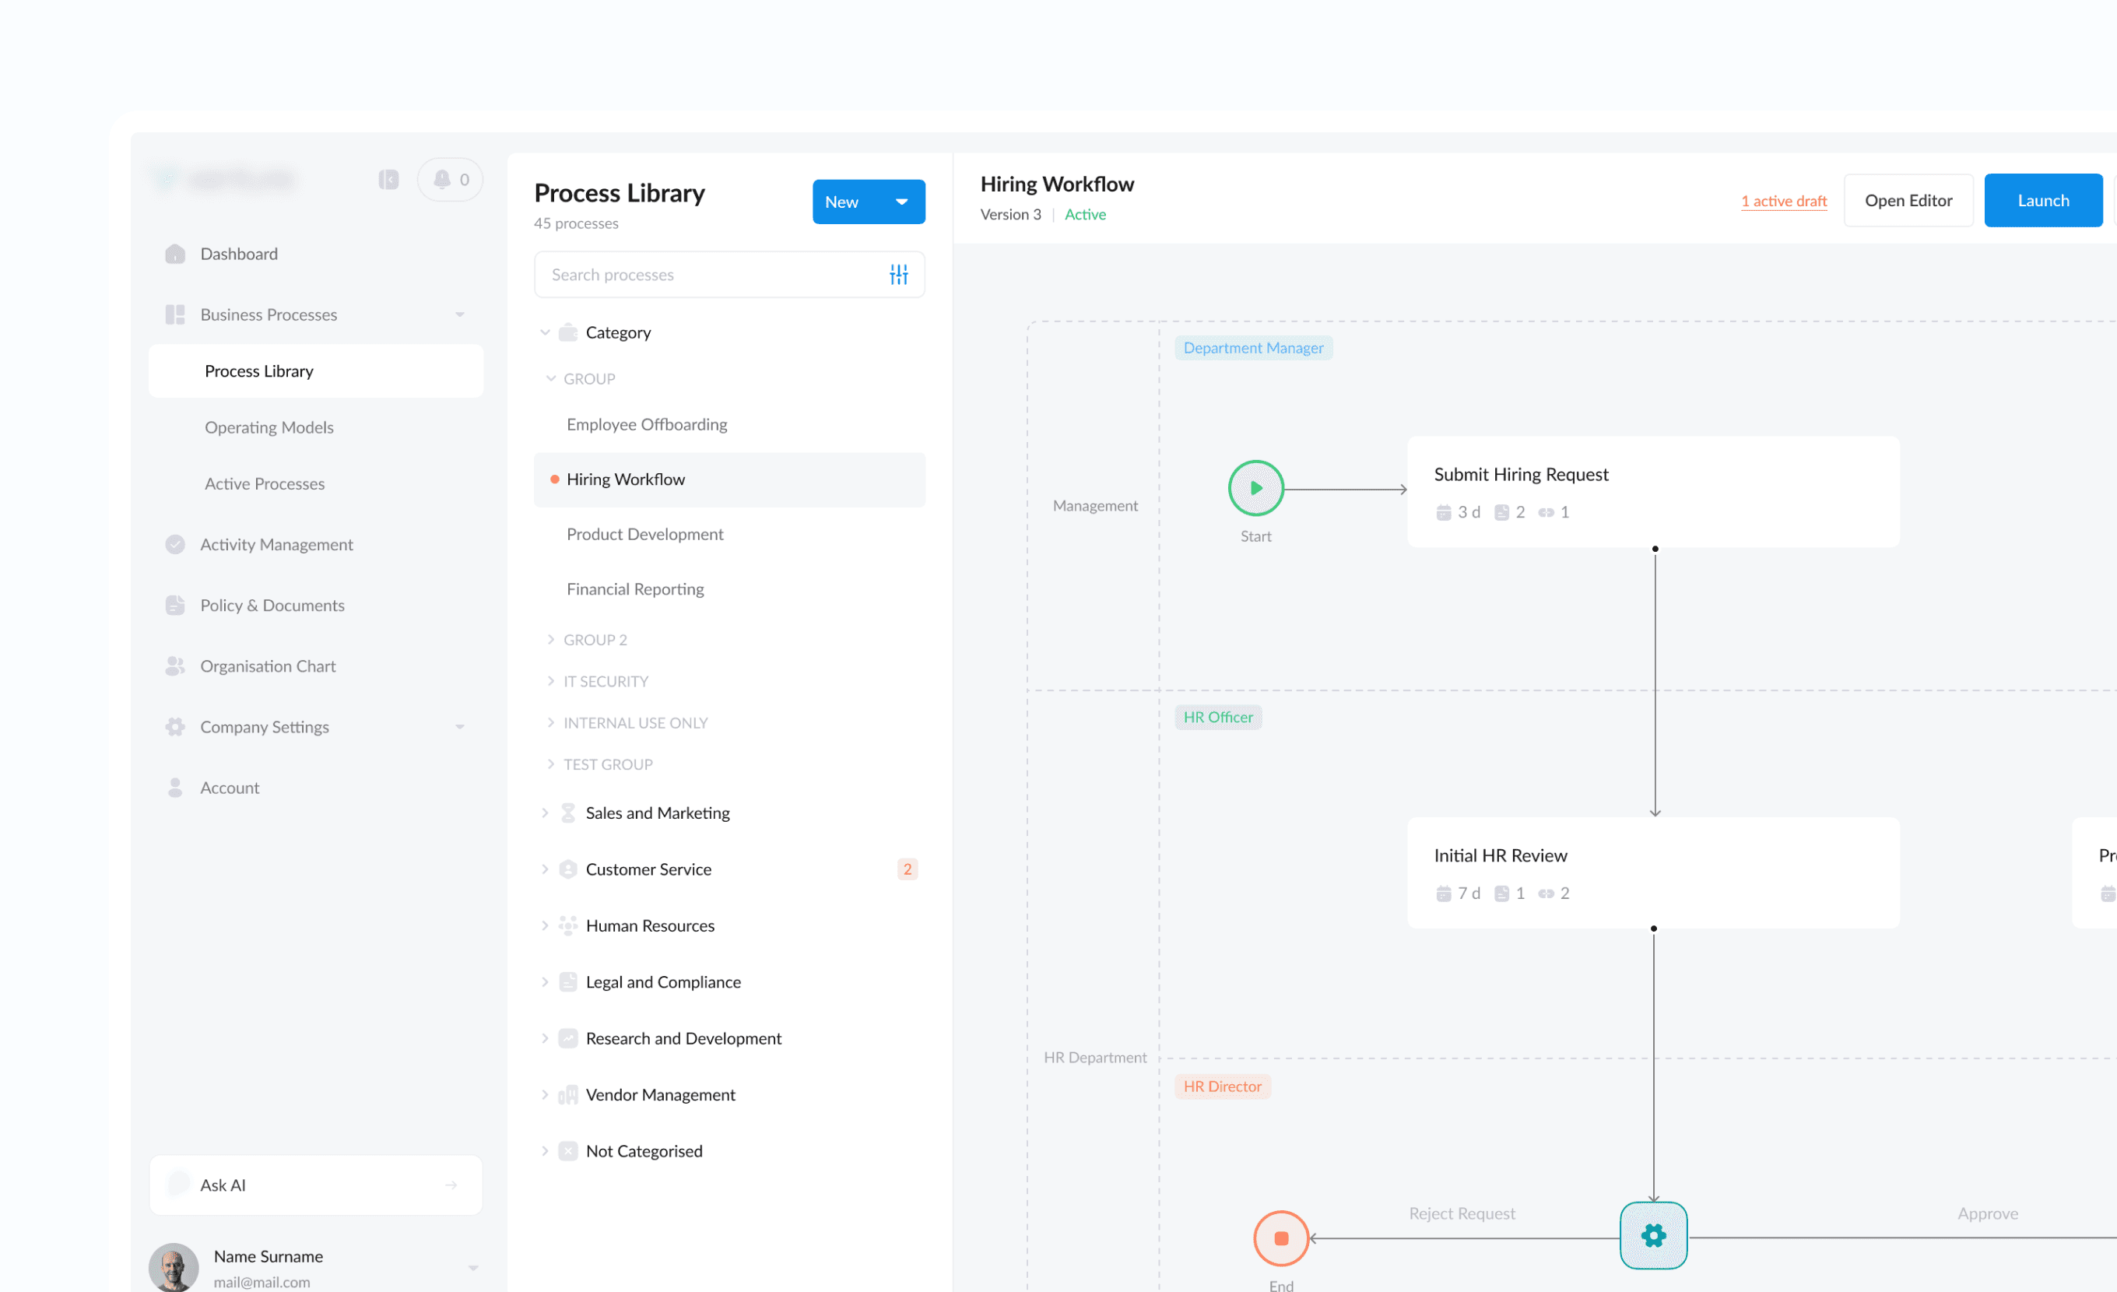The height and width of the screenshot is (1292, 2117).
Task: Click the blue Launch button
Action: [2043, 201]
